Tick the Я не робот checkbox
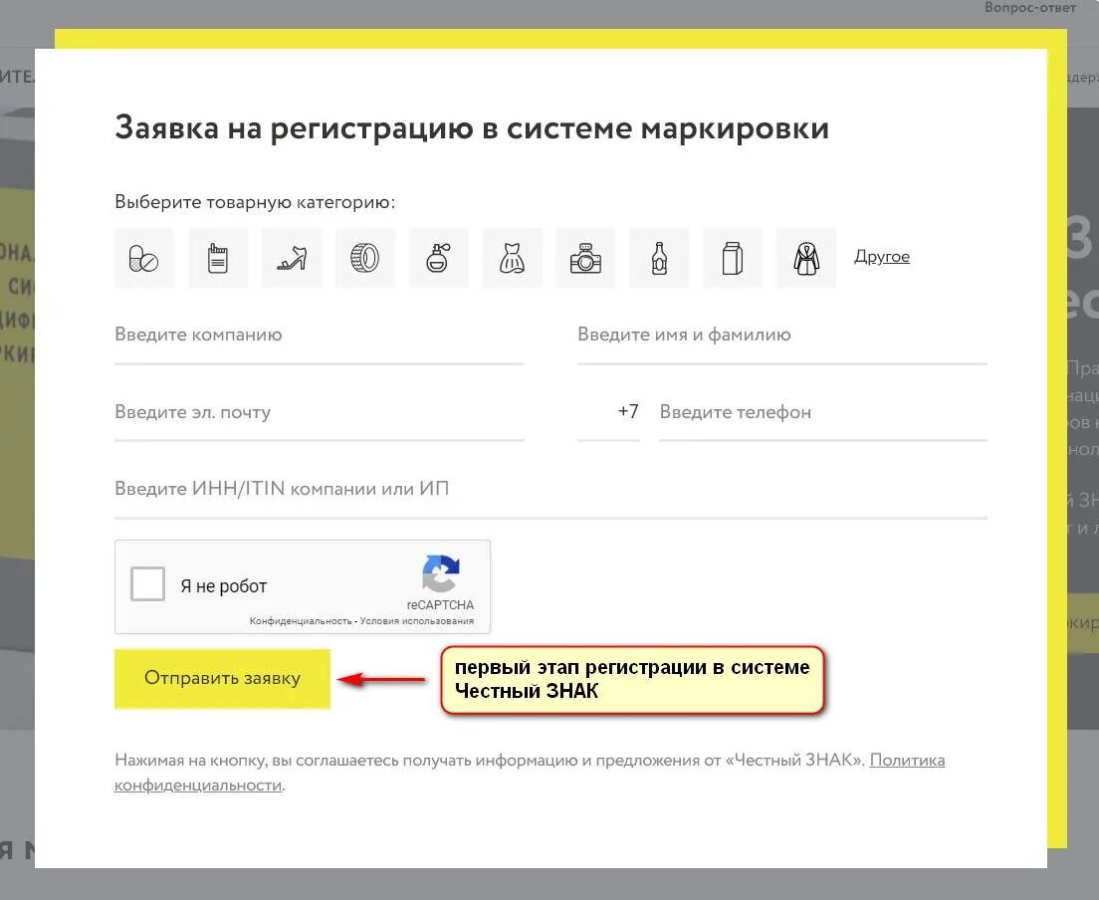 148,583
